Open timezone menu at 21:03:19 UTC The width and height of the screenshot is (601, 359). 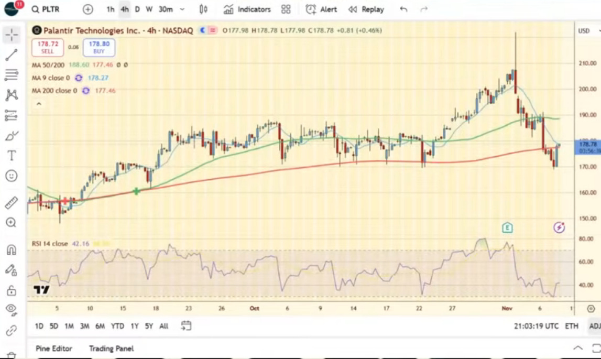536,326
